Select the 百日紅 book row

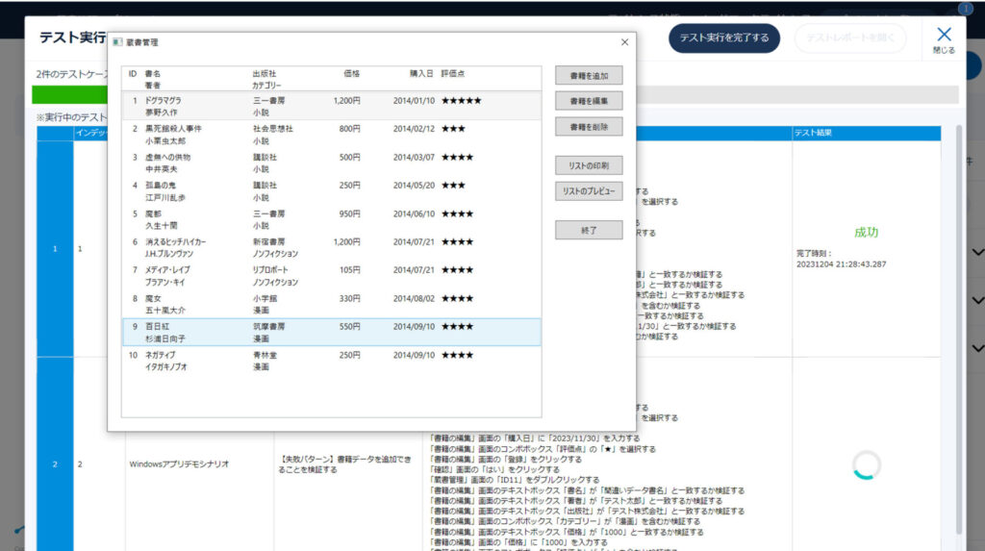[331, 333]
